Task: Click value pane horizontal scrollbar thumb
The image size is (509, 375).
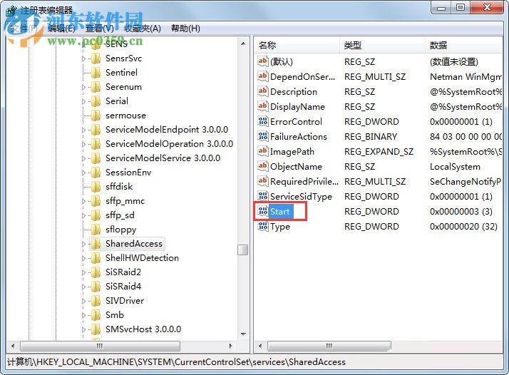Action: click(329, 346)
